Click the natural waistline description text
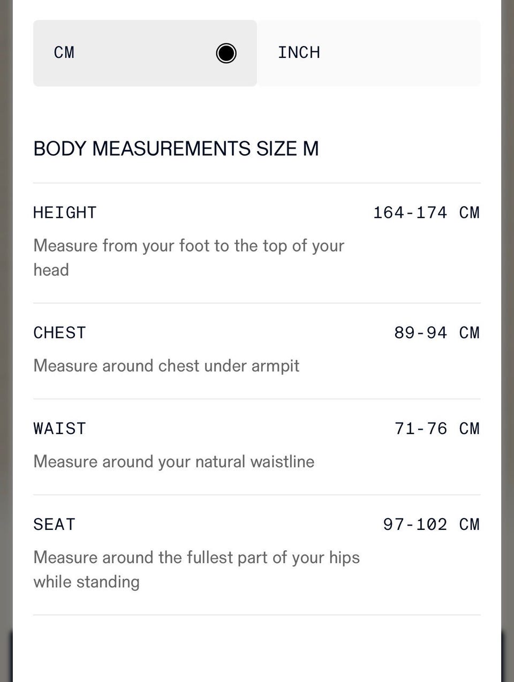The height and width of the screenshot is (682, 514). point(173,461)
